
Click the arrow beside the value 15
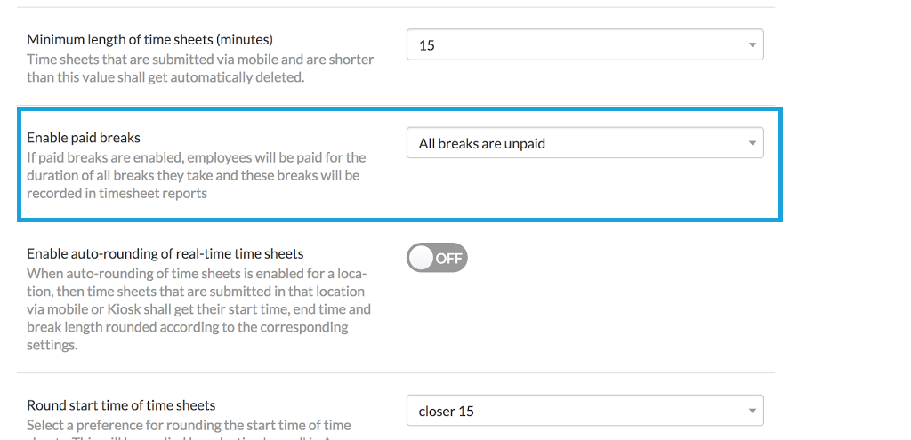click(752, 44)
